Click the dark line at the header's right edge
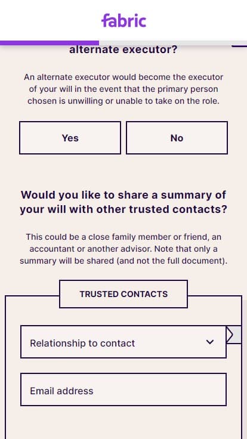Viewport: 247px width, 439px height. coord(239,46)
